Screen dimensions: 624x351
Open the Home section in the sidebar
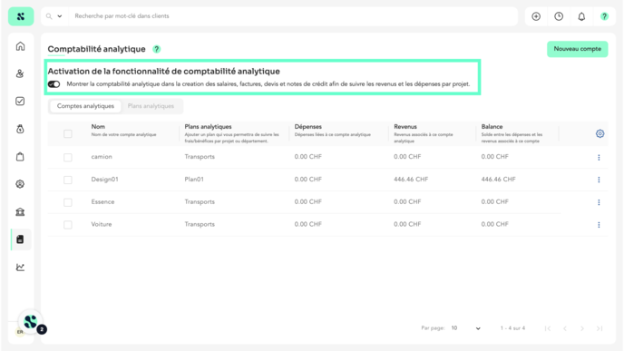pyautogui.click(x=20, y=46)
